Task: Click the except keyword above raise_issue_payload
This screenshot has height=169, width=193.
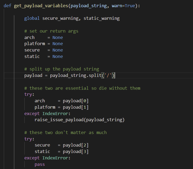Action: [x=32, y=114]
